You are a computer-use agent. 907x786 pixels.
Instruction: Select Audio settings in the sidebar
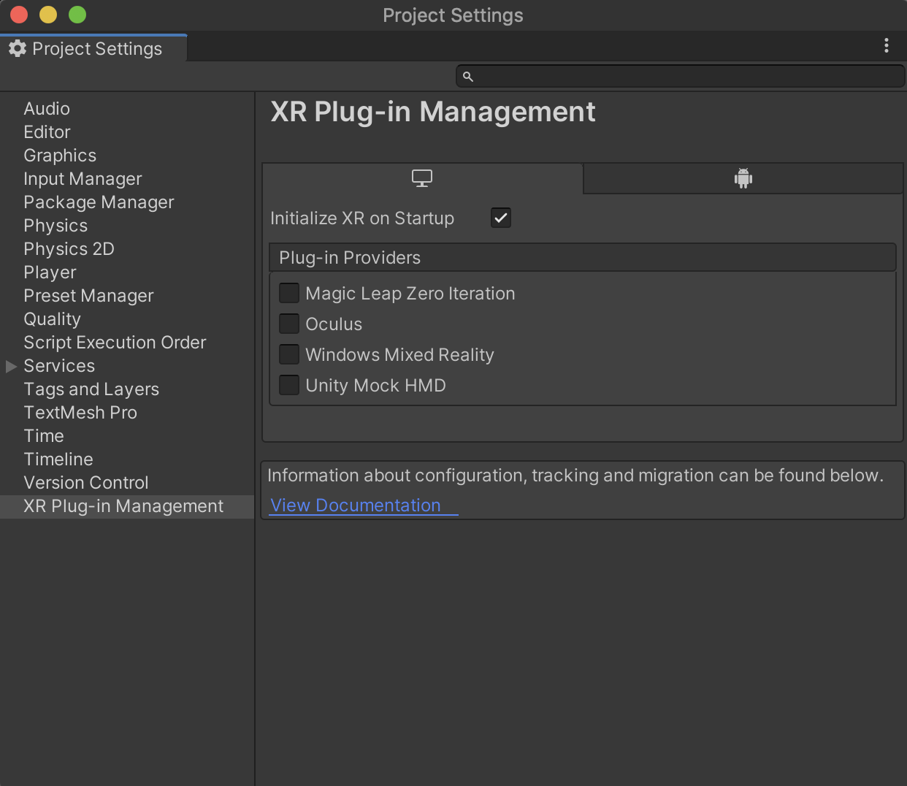coord(47,108)
